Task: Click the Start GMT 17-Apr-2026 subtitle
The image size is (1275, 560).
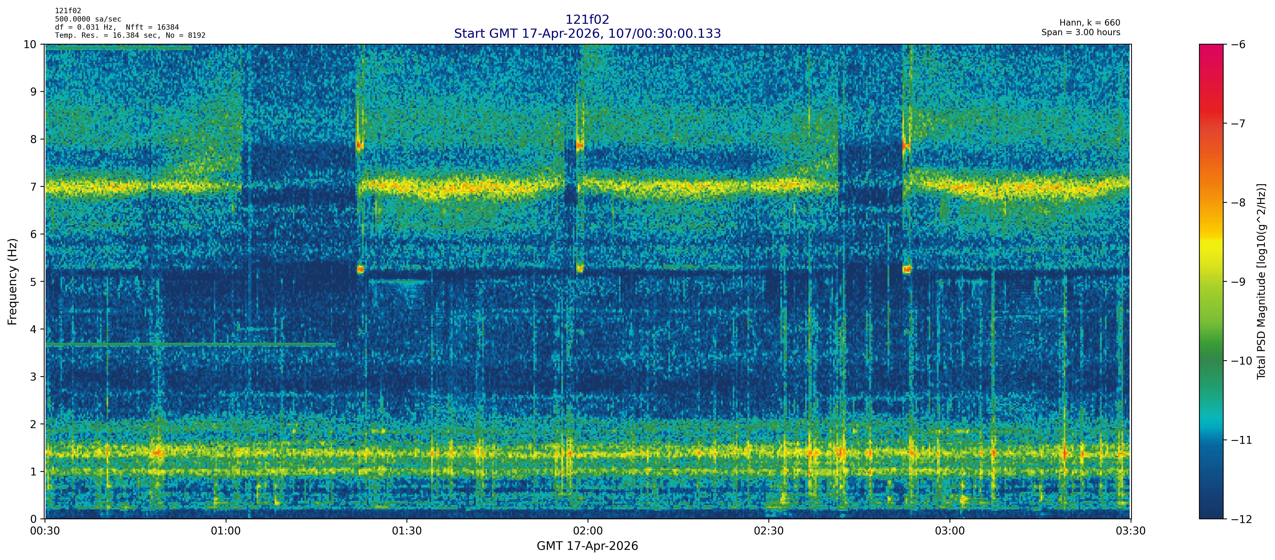Action: pos(587,34)
